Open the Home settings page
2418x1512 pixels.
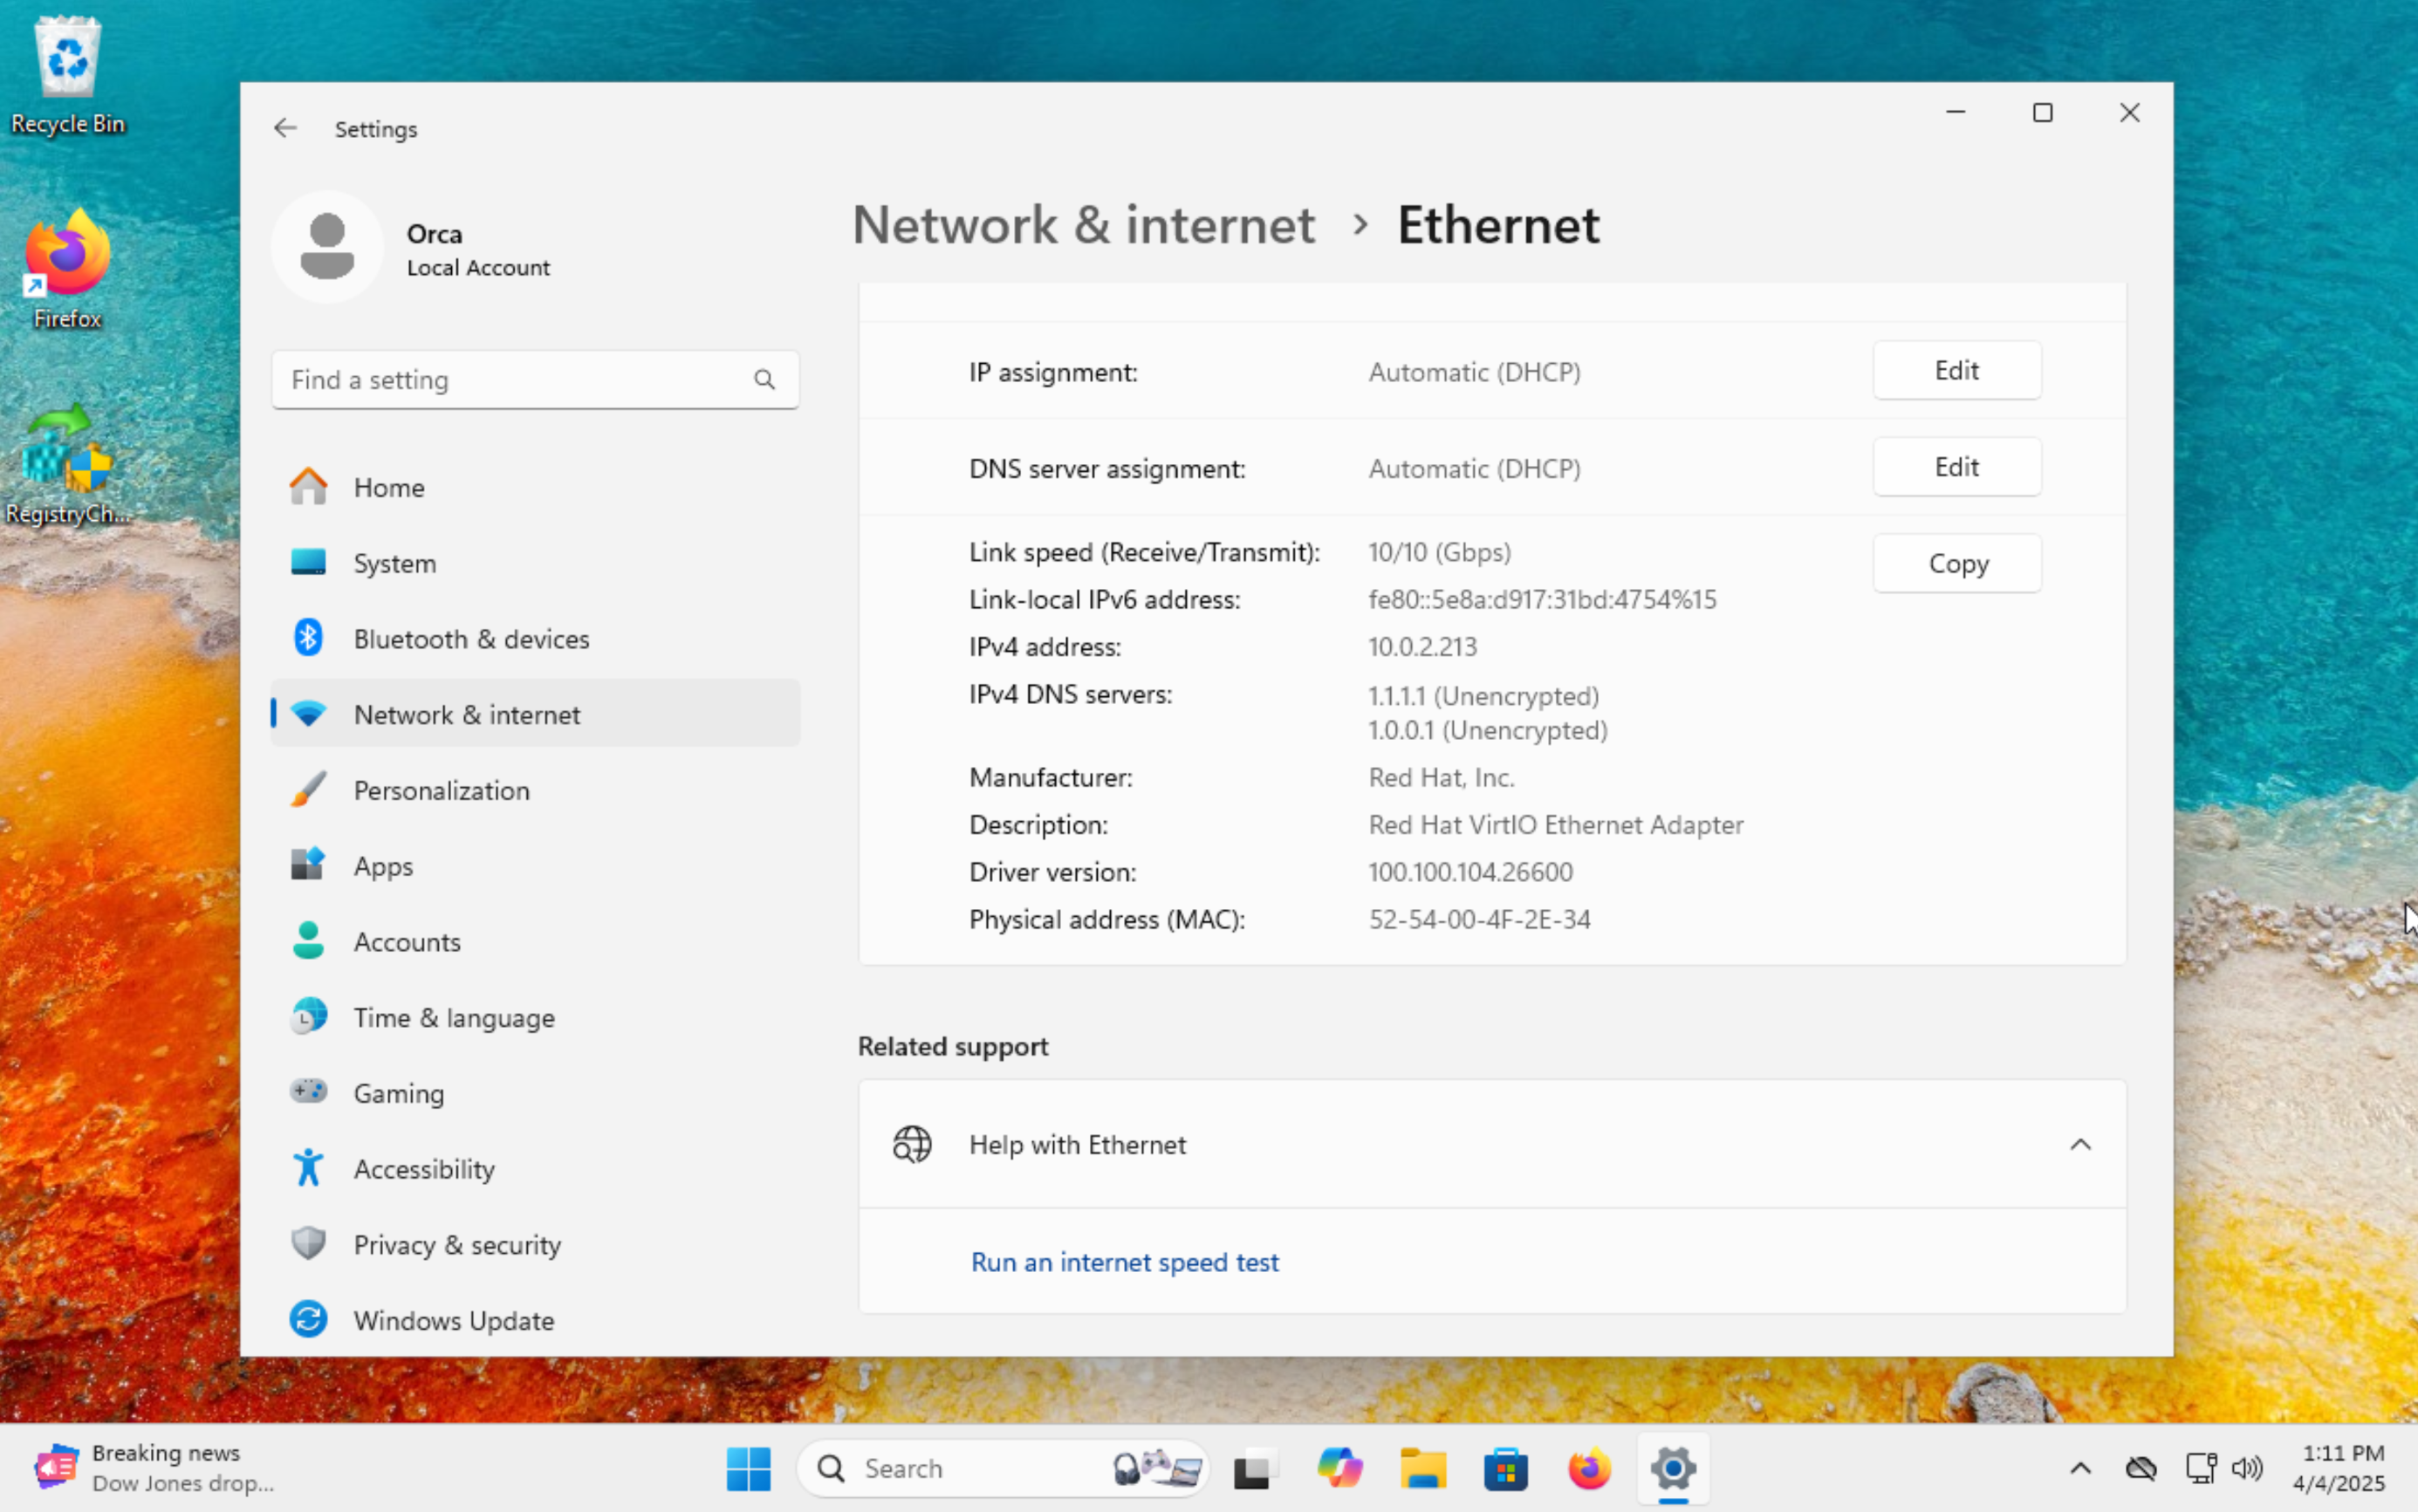coord(535,488)
